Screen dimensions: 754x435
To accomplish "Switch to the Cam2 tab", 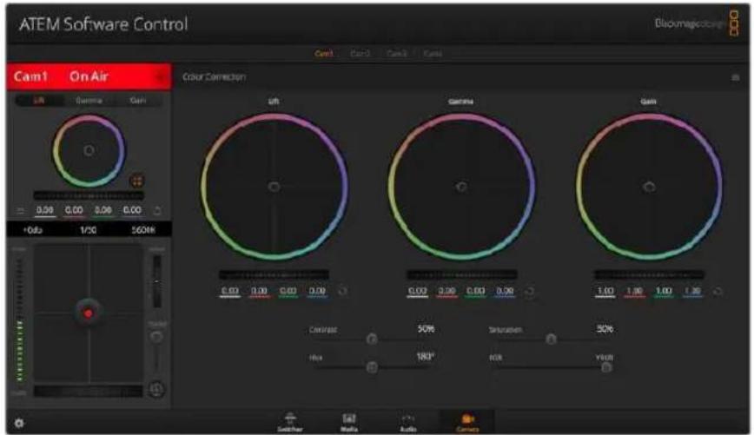I will click(360, 53).
